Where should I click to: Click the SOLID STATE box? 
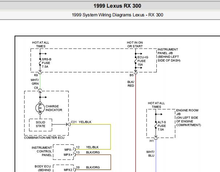(x=41, y=125)
